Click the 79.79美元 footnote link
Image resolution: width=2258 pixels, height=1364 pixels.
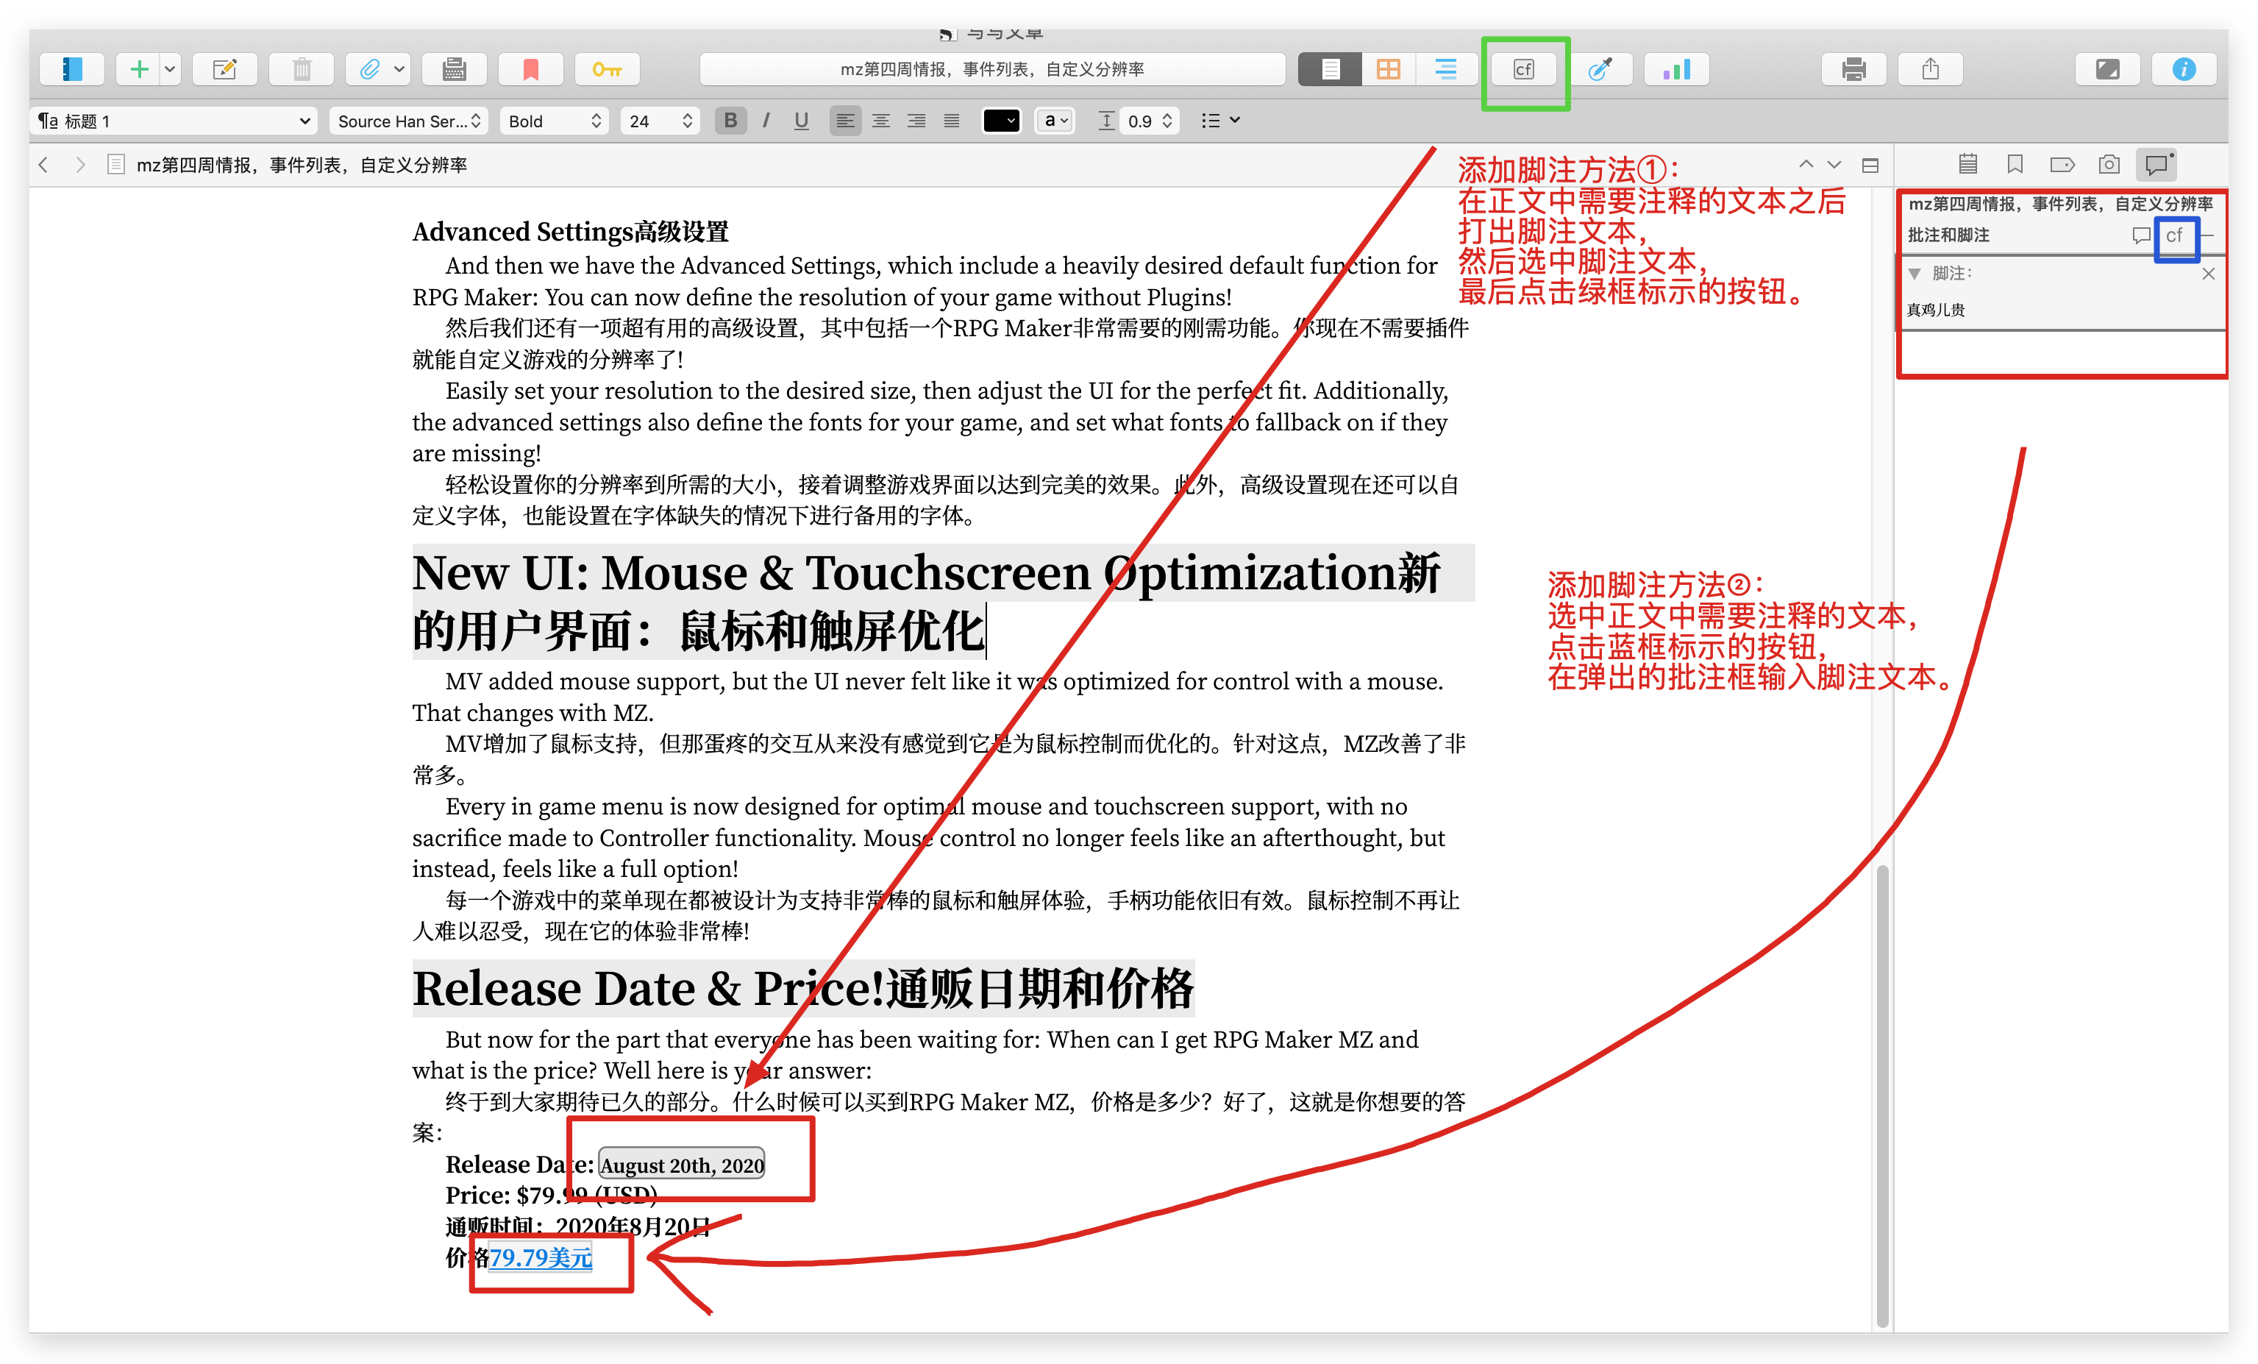(541, 1257)
